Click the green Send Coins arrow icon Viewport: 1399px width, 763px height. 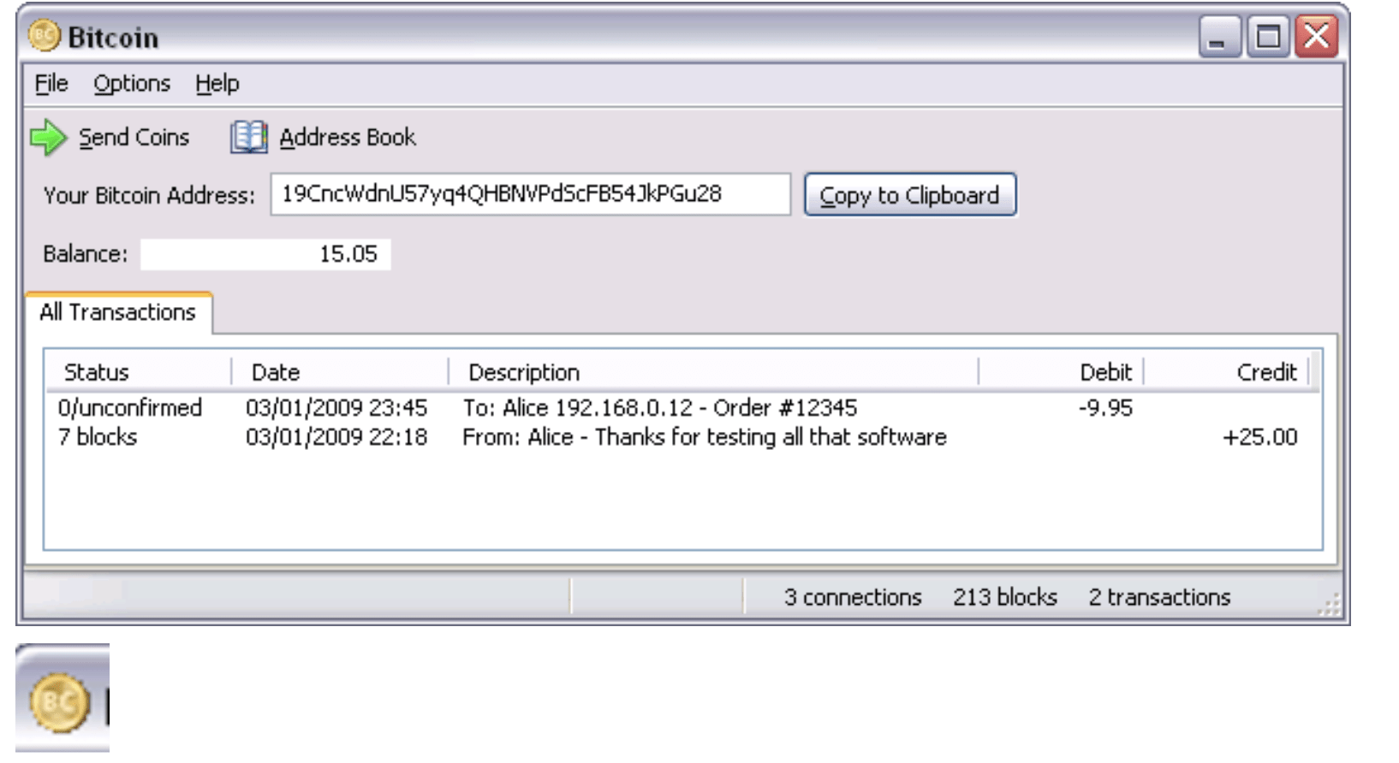[48, 138]
